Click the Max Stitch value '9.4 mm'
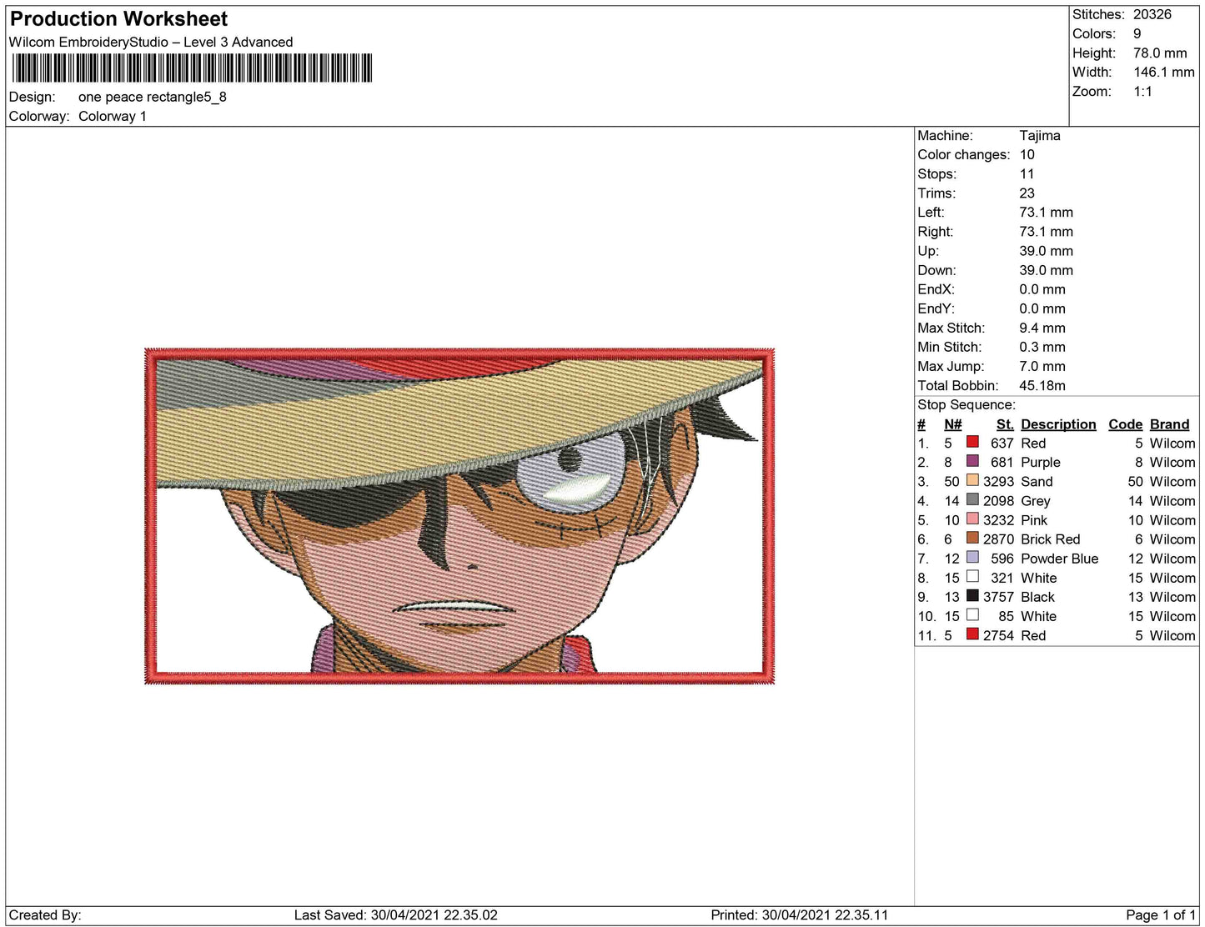1205x927 pixels. [1042, 327]
